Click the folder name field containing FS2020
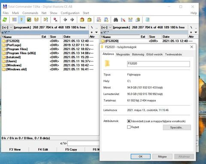 click(x=158, y=64)
